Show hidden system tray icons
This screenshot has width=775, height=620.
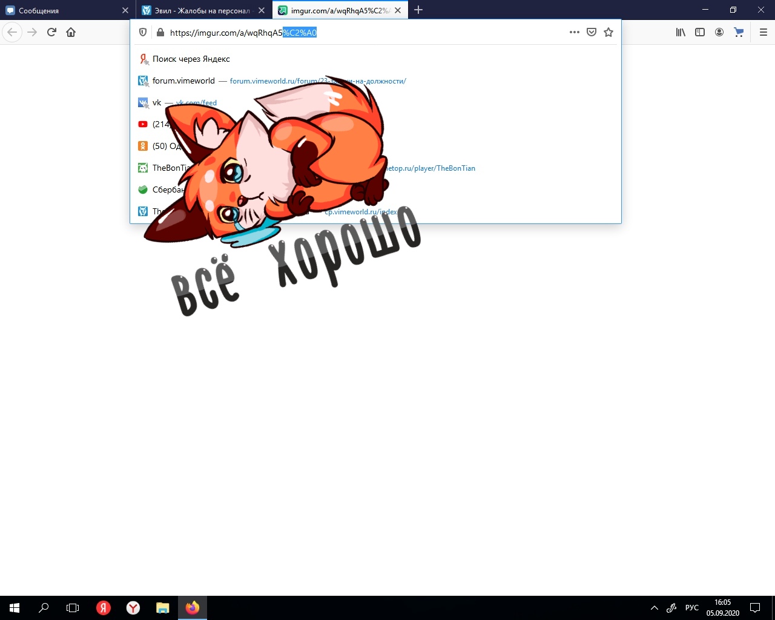pyautogui.click(x=655, y=608)
